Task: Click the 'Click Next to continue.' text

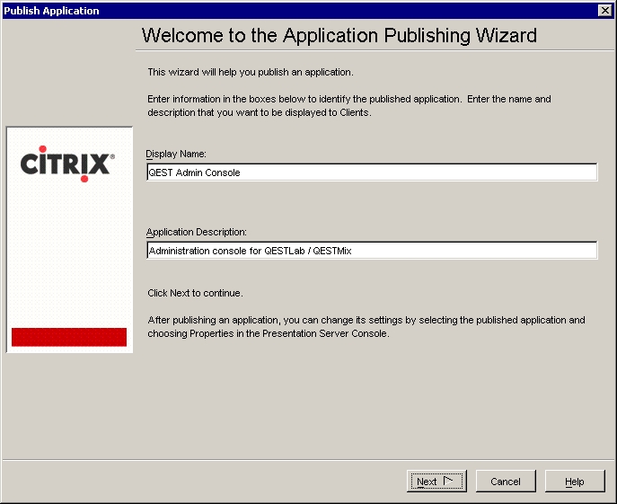Action: [x=195, y=293]
